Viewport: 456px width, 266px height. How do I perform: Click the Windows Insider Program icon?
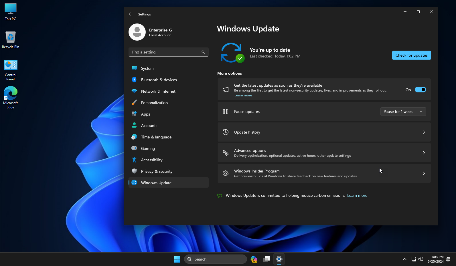pos(226,173)
